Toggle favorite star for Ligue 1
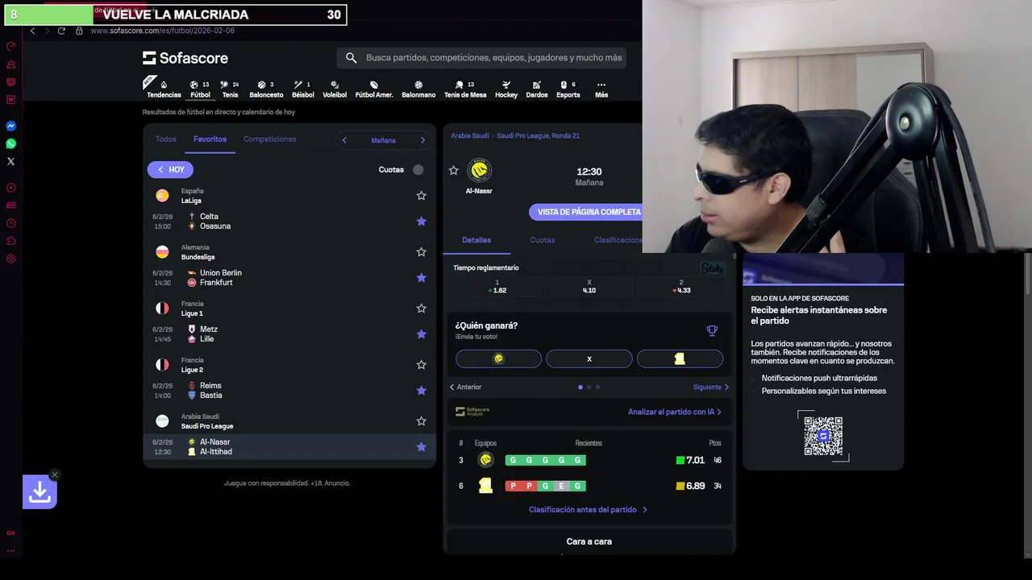 (x=421, y=309)
